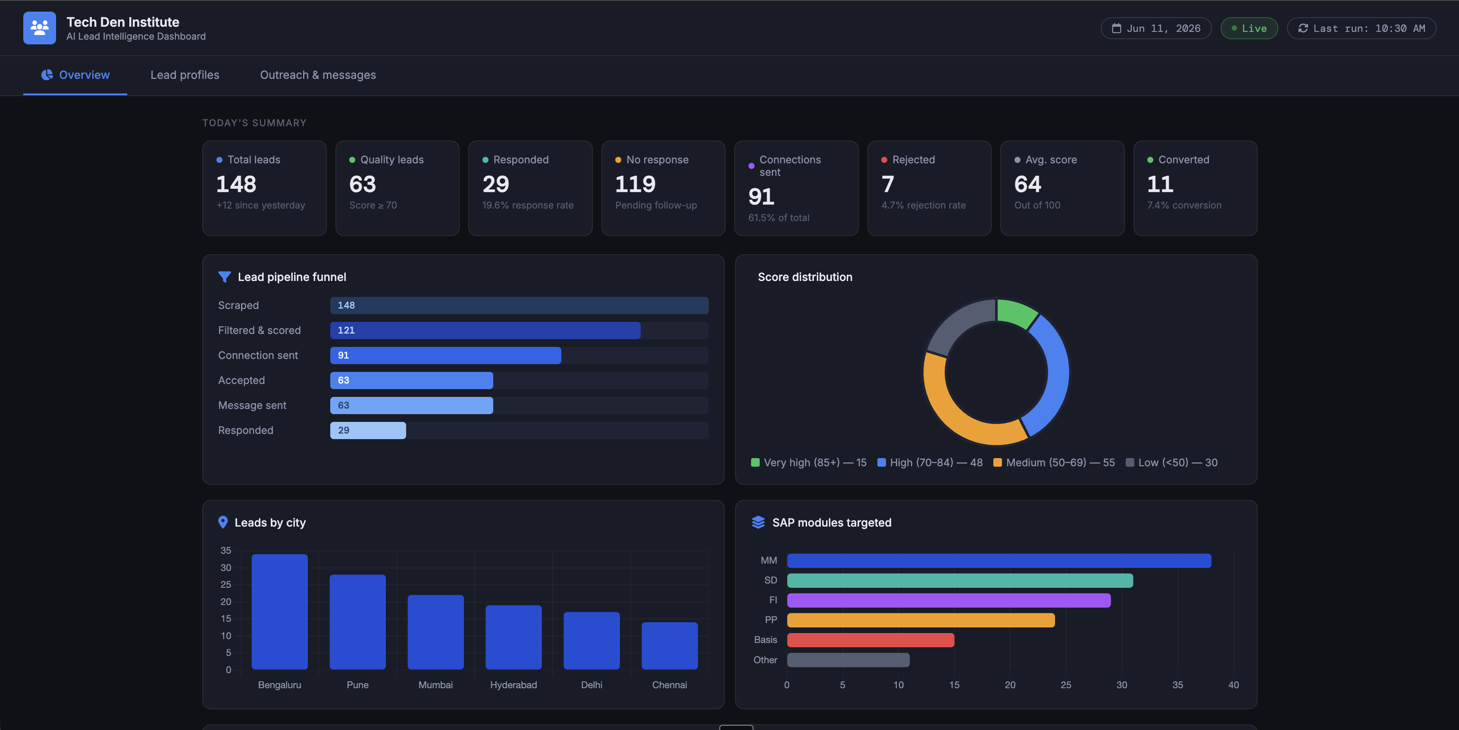Click the teal SD bar in SAP modules

tap(960, 580)
